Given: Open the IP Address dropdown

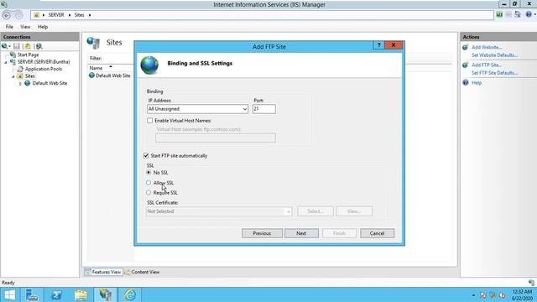Looking at the screenshot, I should click(244, 109).
